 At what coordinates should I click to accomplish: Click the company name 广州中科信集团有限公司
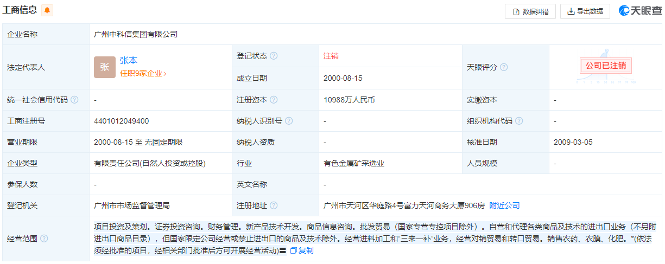(x=136, y=34)
